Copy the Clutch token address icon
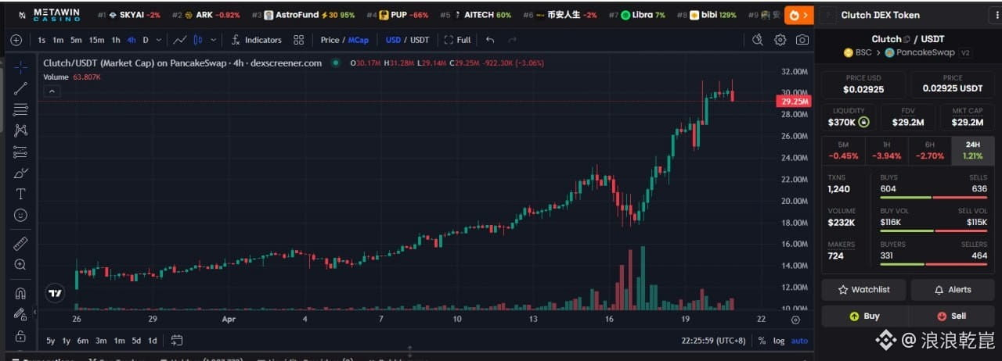1002x361 pixels. tap(906, 39)
